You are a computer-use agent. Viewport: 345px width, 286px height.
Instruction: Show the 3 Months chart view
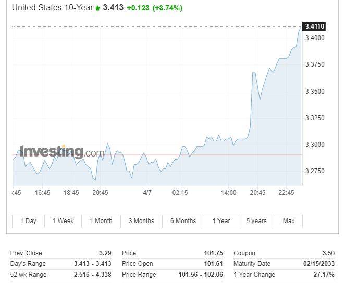(x=141, y=221)
